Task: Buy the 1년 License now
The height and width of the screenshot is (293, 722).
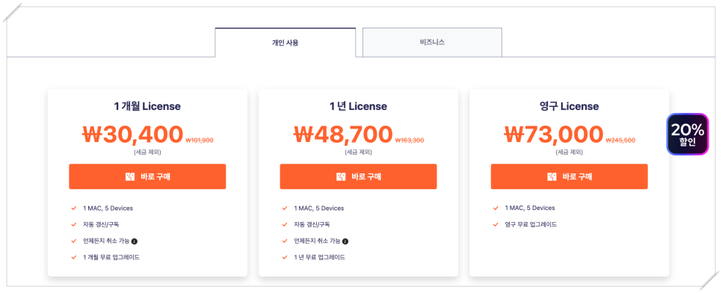Action: coord(358,176)
